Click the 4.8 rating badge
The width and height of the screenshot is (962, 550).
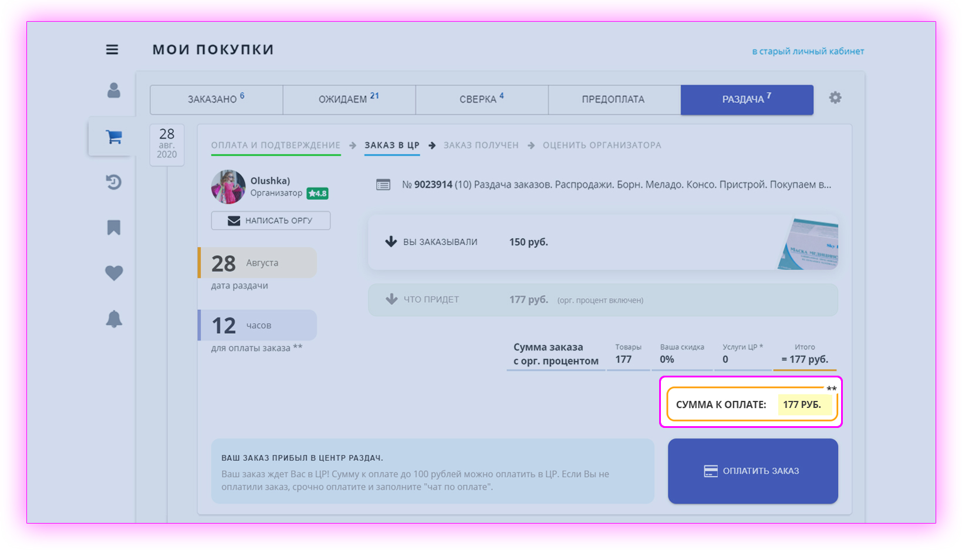[318, 193]
